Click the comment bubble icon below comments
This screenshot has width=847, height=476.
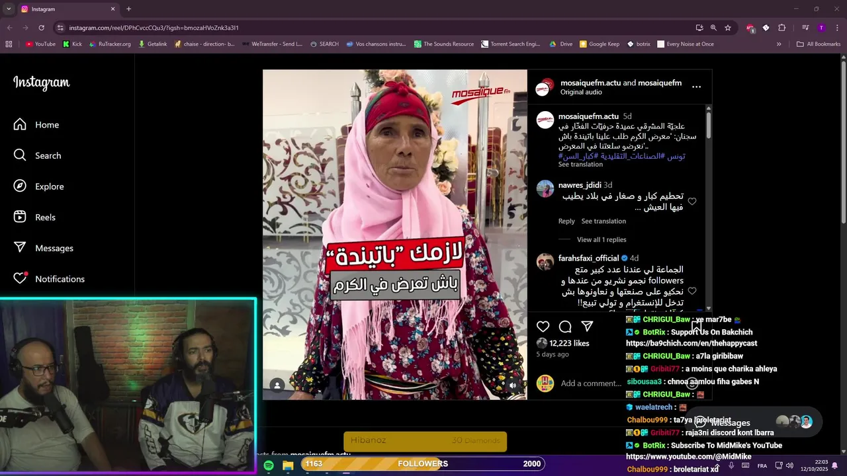565,326
